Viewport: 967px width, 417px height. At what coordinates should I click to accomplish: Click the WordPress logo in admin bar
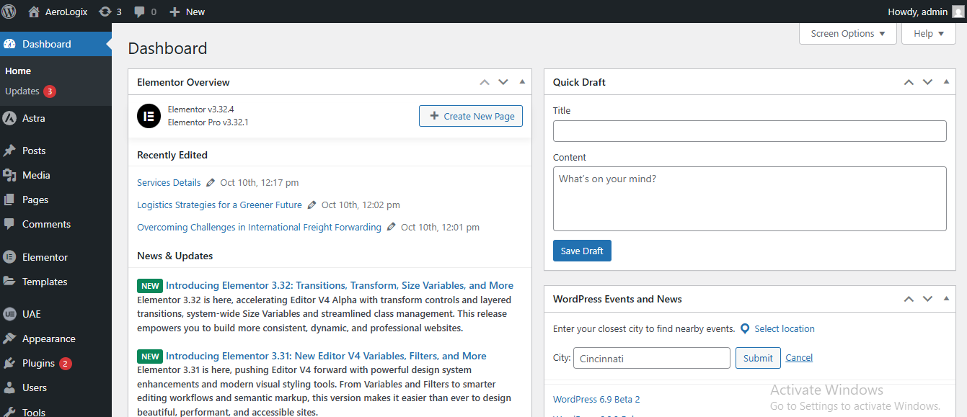9,12
